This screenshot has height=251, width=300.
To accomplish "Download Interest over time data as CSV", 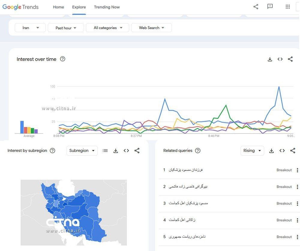I will point(270,59).
